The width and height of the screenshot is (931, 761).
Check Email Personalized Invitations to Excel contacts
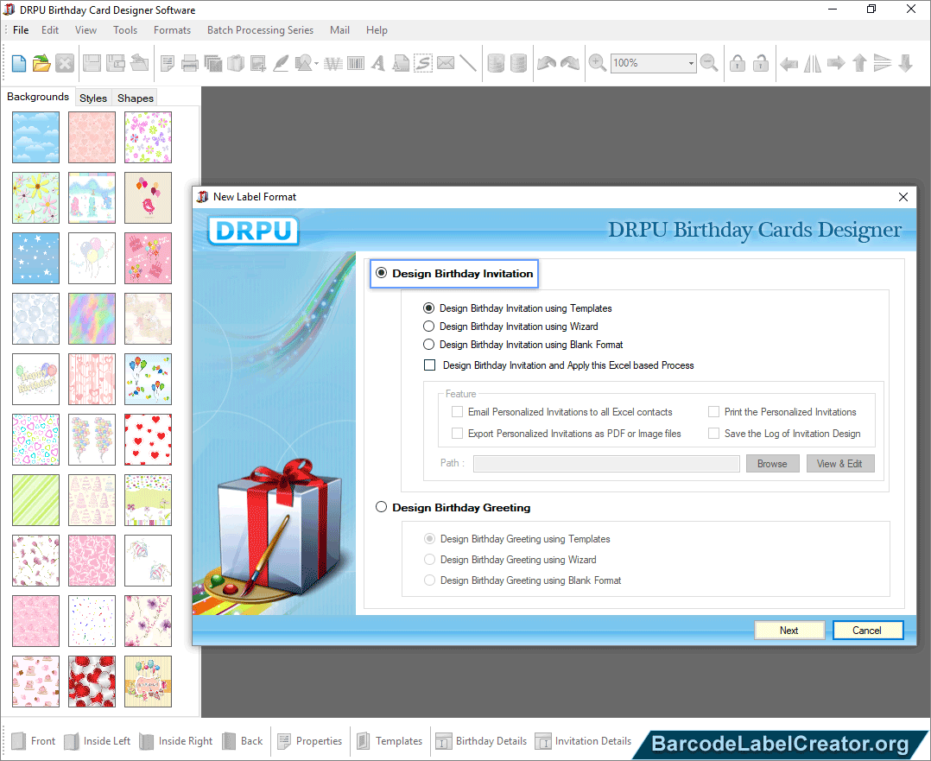[457, 412]
